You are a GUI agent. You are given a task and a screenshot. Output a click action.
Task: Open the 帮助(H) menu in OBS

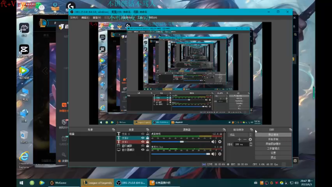click(153, 17)
